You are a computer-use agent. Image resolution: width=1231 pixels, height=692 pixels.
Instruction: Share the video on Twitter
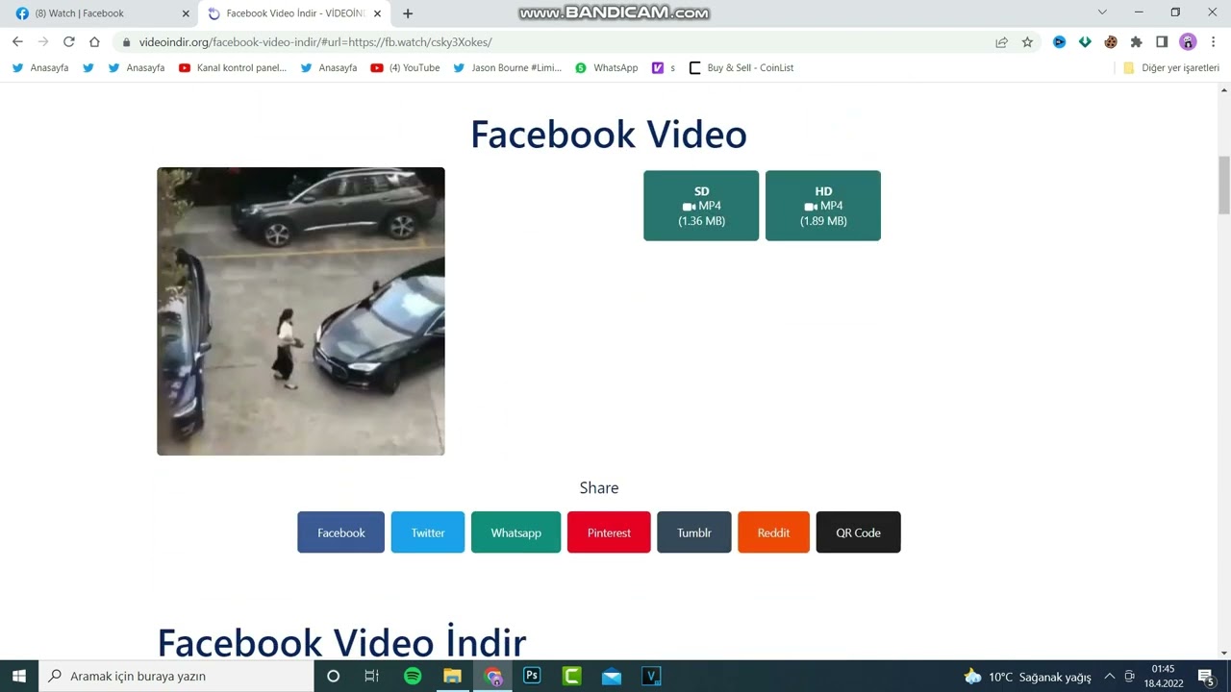pyautogui.click(x=428, y=532)
